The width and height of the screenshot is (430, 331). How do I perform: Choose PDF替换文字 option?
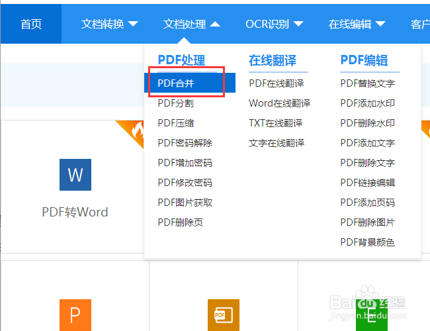point(367,83)
